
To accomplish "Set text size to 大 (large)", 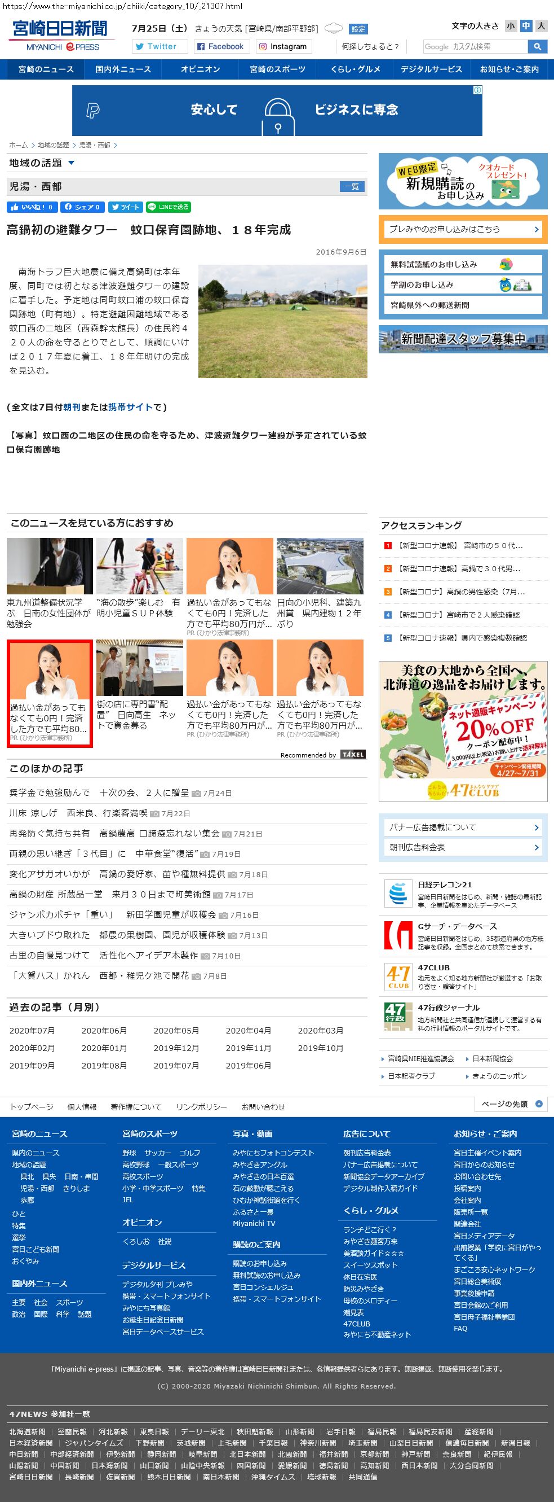I will point(541,25).
